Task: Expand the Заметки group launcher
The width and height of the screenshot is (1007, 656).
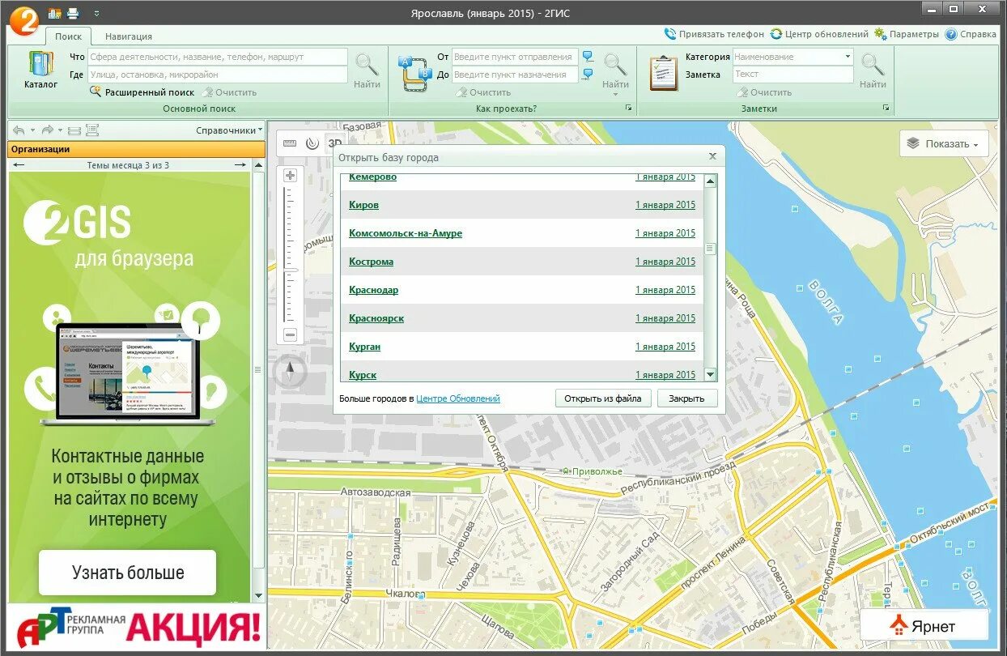Action: 886,109
